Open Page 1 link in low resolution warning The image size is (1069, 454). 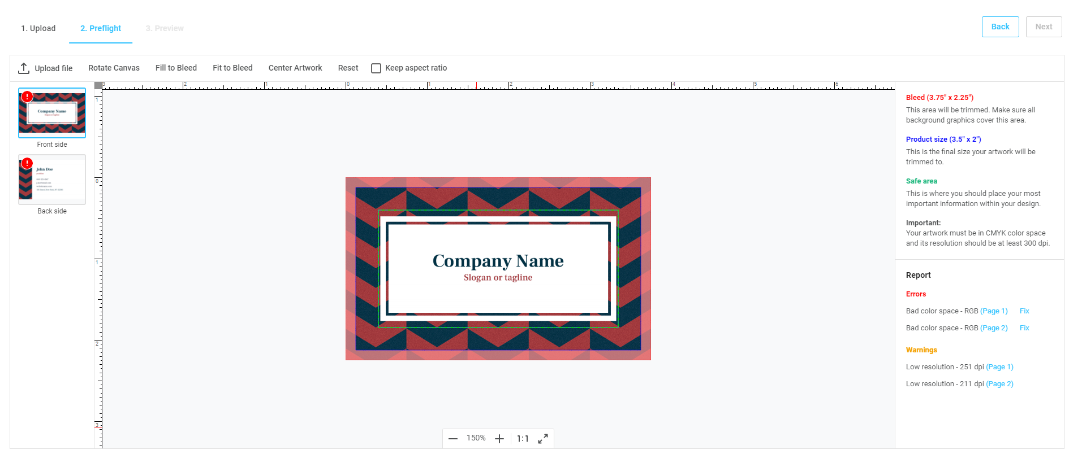pyautogui.click(x=999, y=367)
